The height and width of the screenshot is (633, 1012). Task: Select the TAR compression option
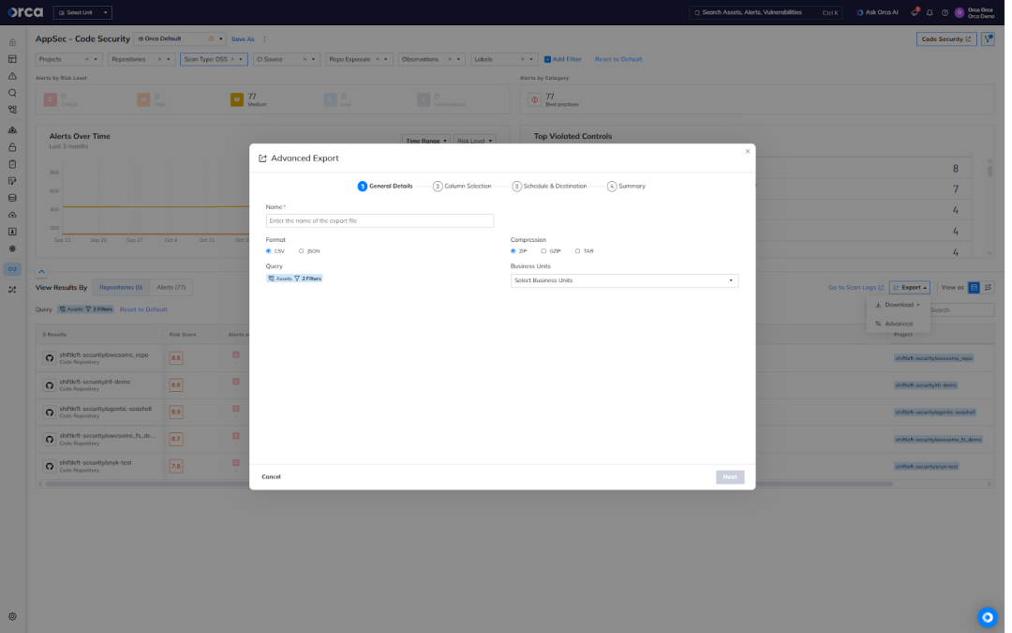pos(577,250)
